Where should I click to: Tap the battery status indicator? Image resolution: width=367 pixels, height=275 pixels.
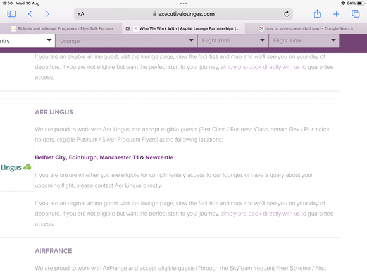(361, 3)
